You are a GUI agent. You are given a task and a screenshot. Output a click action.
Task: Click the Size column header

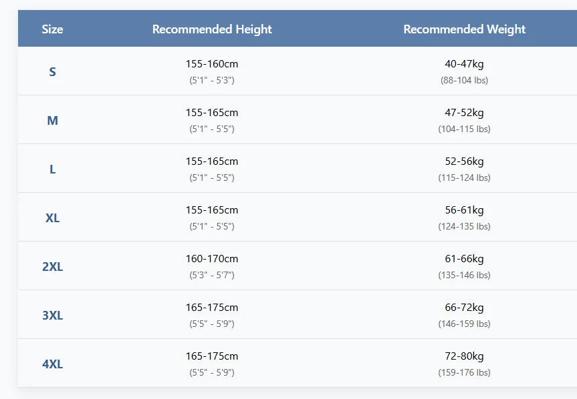pos(52,29)
